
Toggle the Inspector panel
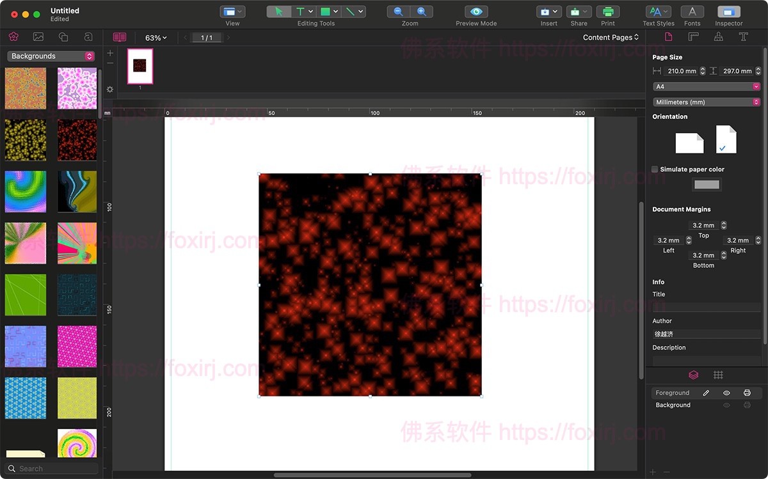coord(728,12)
